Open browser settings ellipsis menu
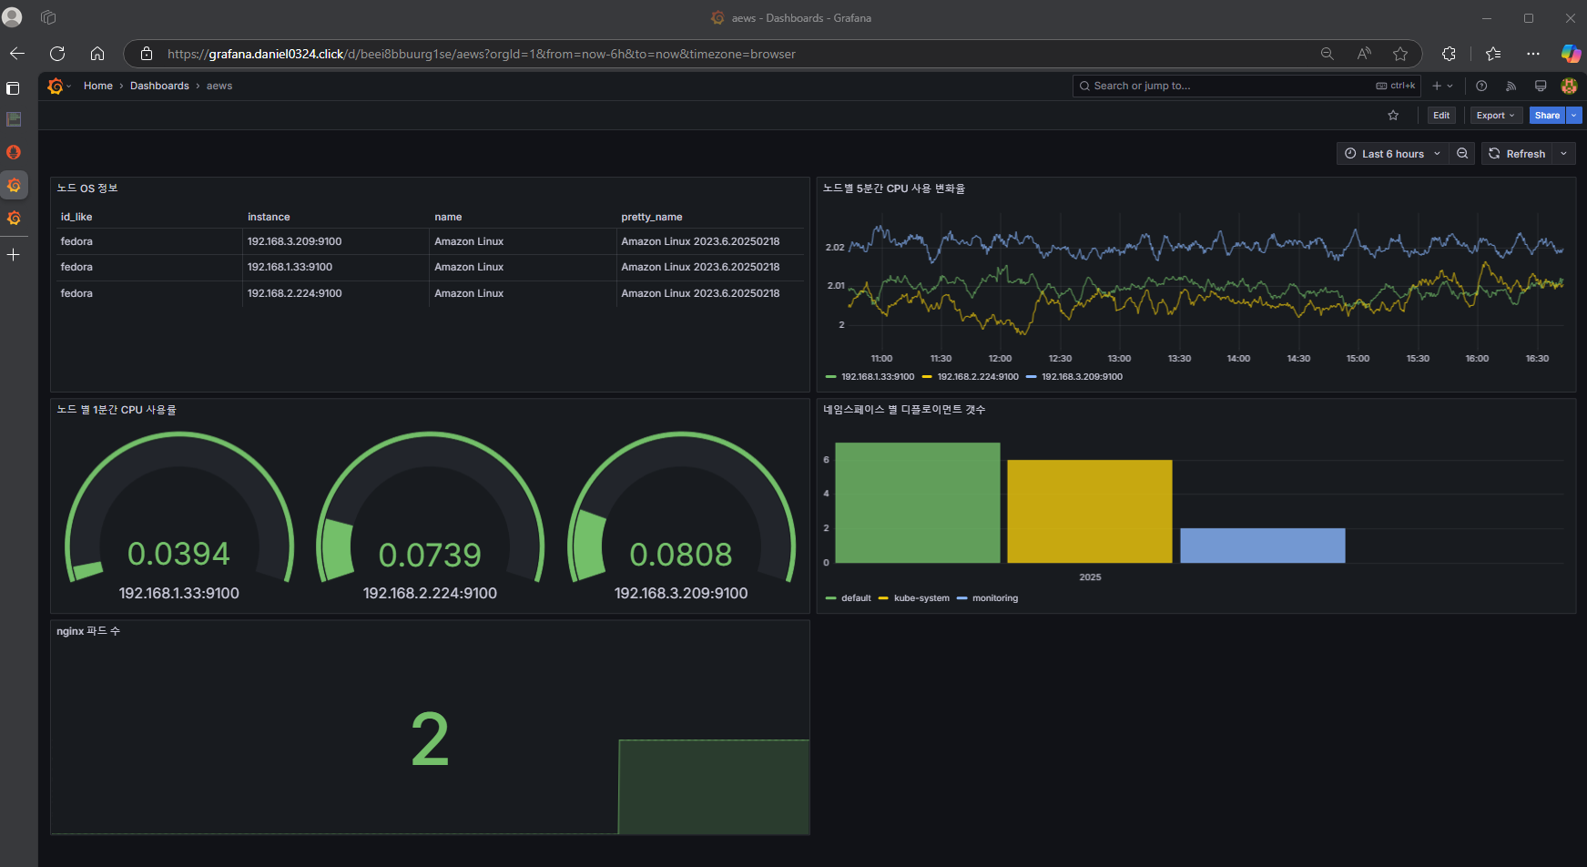The width and height of the screenshot is (1587, 867). [1533, 54]
